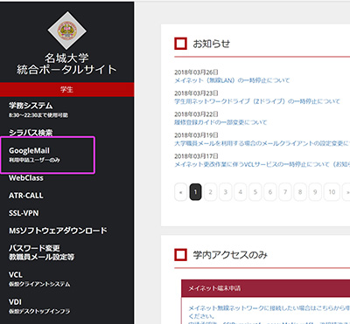Open notice about メイネット（無線LAN）の一時停止
The image size is (350, 324).
232,80
